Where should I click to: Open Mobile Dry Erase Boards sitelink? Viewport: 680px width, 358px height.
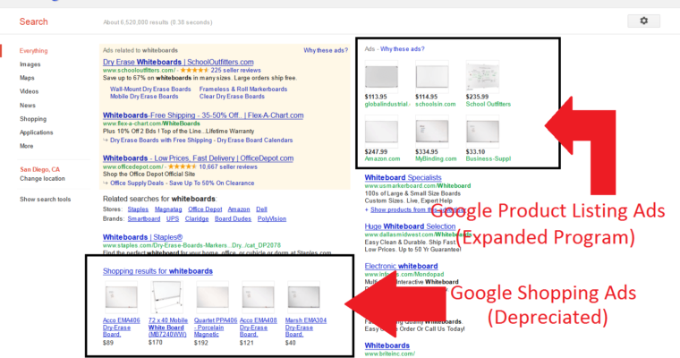pyautogui.click(x=144, y=97)
